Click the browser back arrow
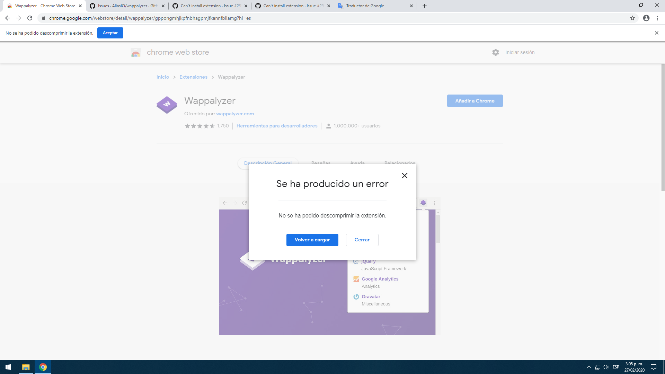This screenshot has height=374, width=665. point(8,18)
